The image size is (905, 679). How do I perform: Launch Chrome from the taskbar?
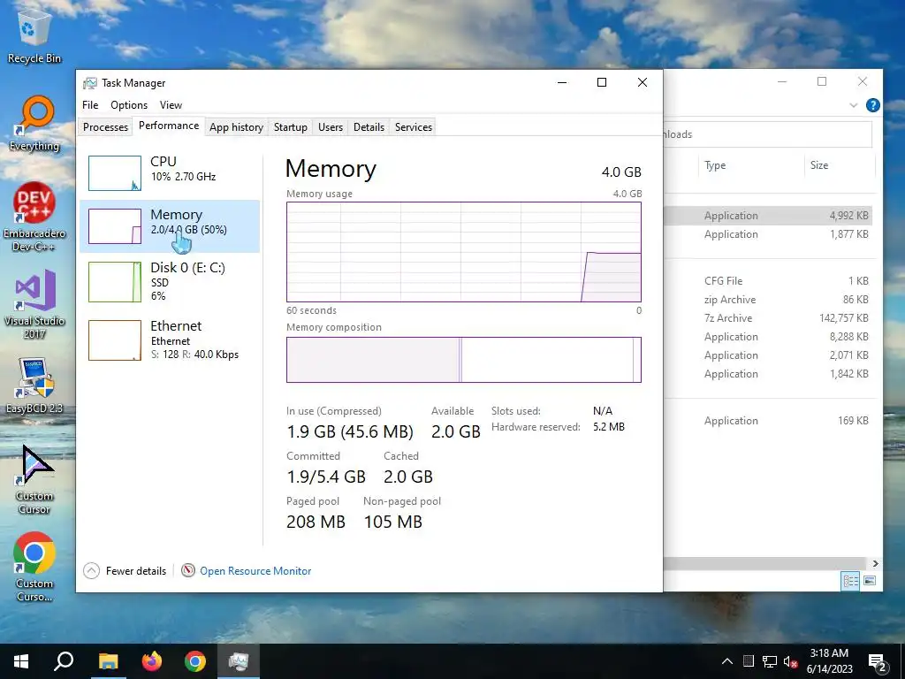coord(195,661)
